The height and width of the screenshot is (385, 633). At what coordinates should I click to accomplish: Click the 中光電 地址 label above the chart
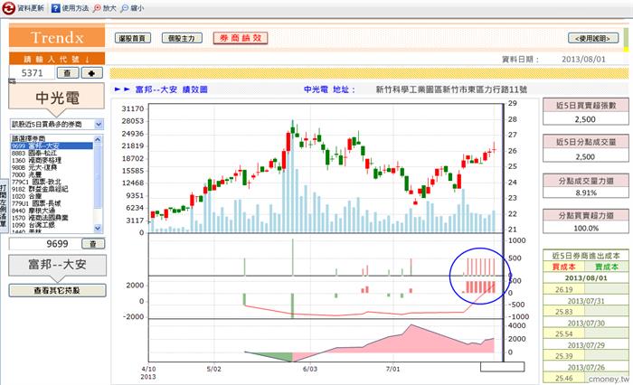click(x=329, y=89)
